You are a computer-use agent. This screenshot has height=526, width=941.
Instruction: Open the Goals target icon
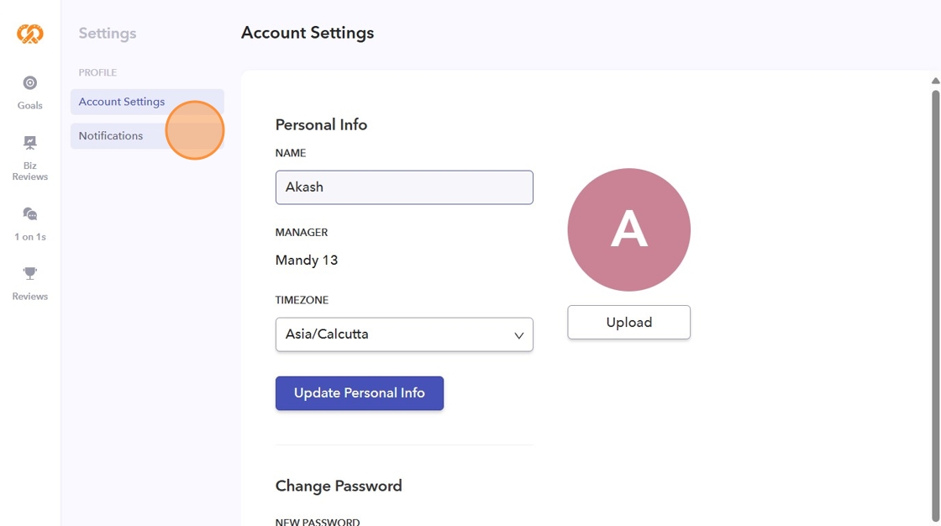click(x=30, y=83)
